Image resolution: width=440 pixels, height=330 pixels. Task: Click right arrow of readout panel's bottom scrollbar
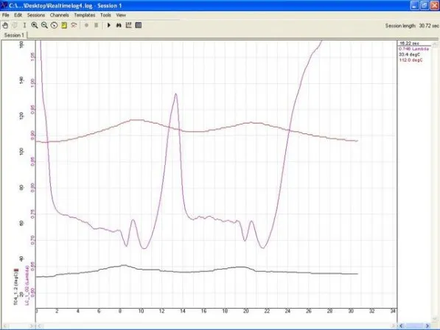click(x=427, y=326)
